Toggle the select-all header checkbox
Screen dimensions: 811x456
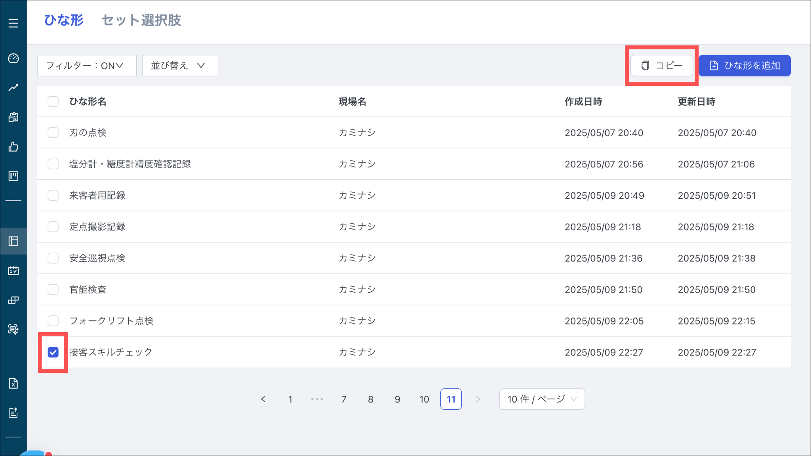coord(53,101)
